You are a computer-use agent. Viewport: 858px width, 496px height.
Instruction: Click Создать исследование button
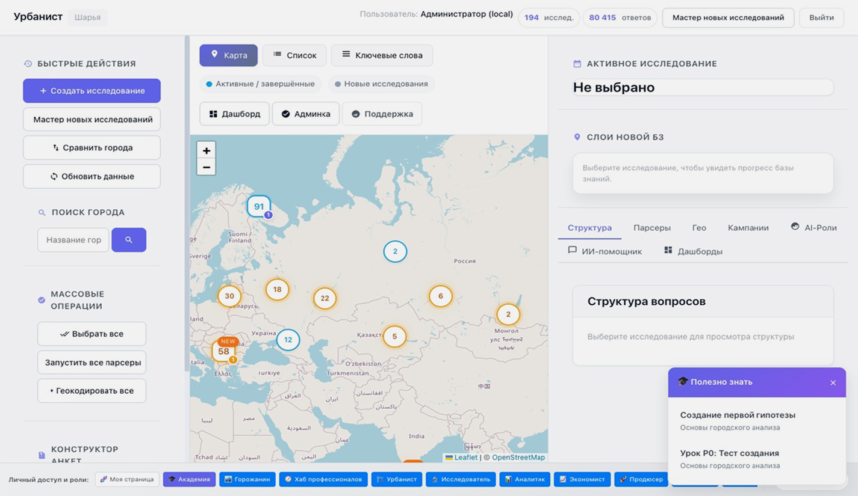[92, 91]
